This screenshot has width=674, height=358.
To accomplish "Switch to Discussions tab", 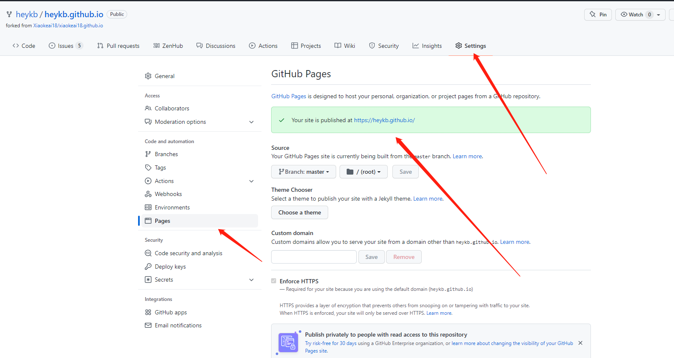I will tap(216, 46).
